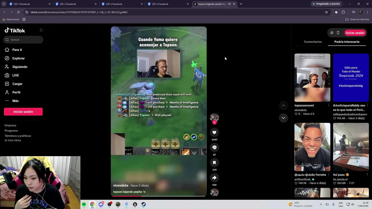Image resolution: width=372 pixels, height=209 pixels.
Task: Open the topsooooooon suggested video thumbnail
Action: [x=312, y=78]
